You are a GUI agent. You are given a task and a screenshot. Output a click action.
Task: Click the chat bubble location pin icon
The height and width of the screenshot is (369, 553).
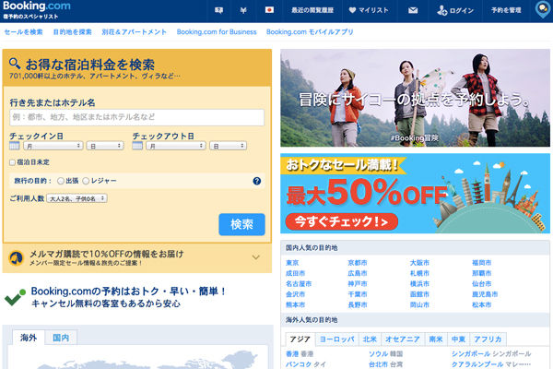pyautogui.click(x=543, y=10)
